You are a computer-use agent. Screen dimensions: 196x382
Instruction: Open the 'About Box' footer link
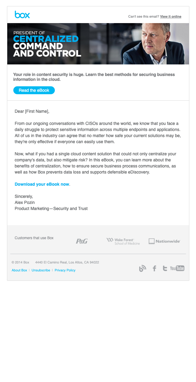coord(19,270)
